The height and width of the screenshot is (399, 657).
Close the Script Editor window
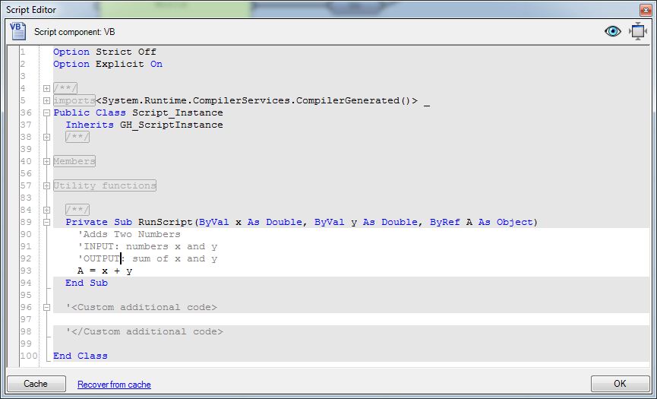click(x=646, y=10)
